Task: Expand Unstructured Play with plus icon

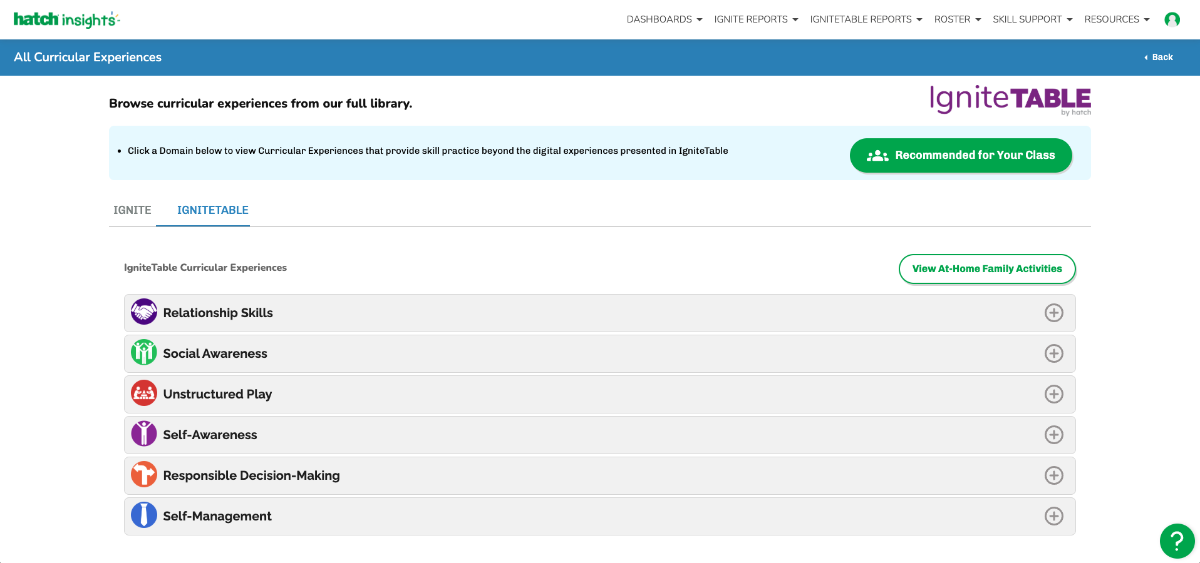Action: pyautogui.click(x=1054, y=394)
